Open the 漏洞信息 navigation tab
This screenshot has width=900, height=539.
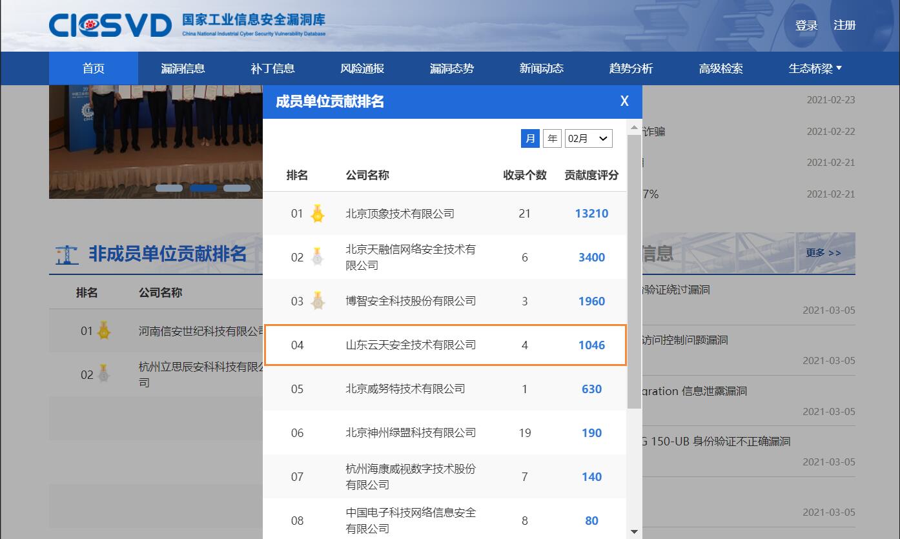point(183,68)
